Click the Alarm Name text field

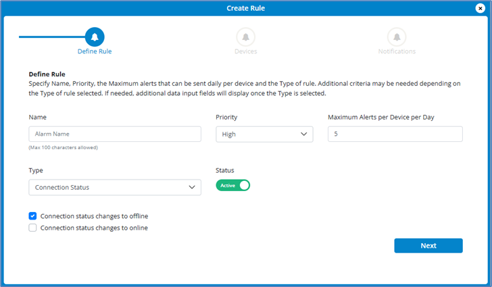click(x=115, y=134)
